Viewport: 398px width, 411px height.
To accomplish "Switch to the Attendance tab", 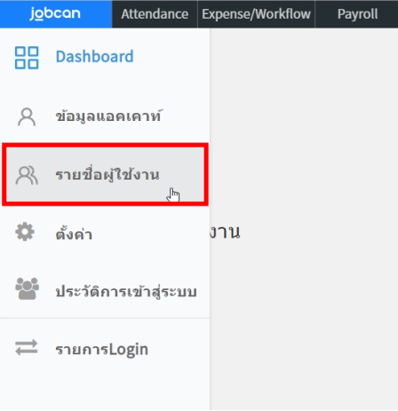I will 155,14.
